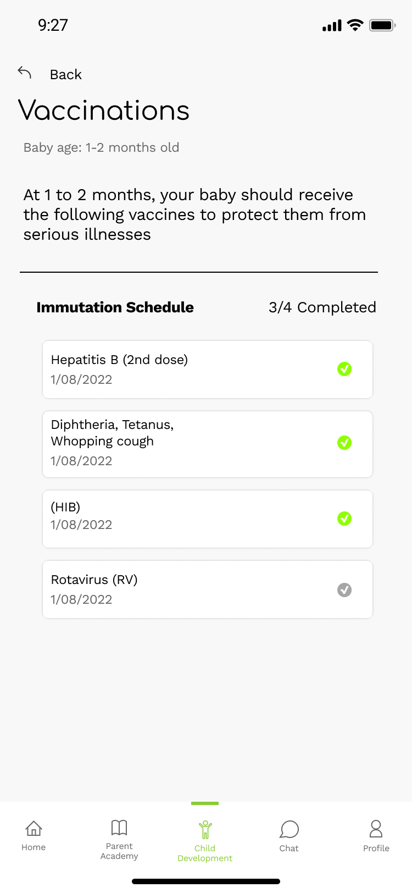Viewport: 412px width, 893px height.
Task: Open the Profile person icon
Action: point(376,829)
